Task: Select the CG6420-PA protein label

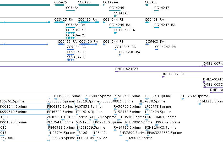Action: click(89, 42)
